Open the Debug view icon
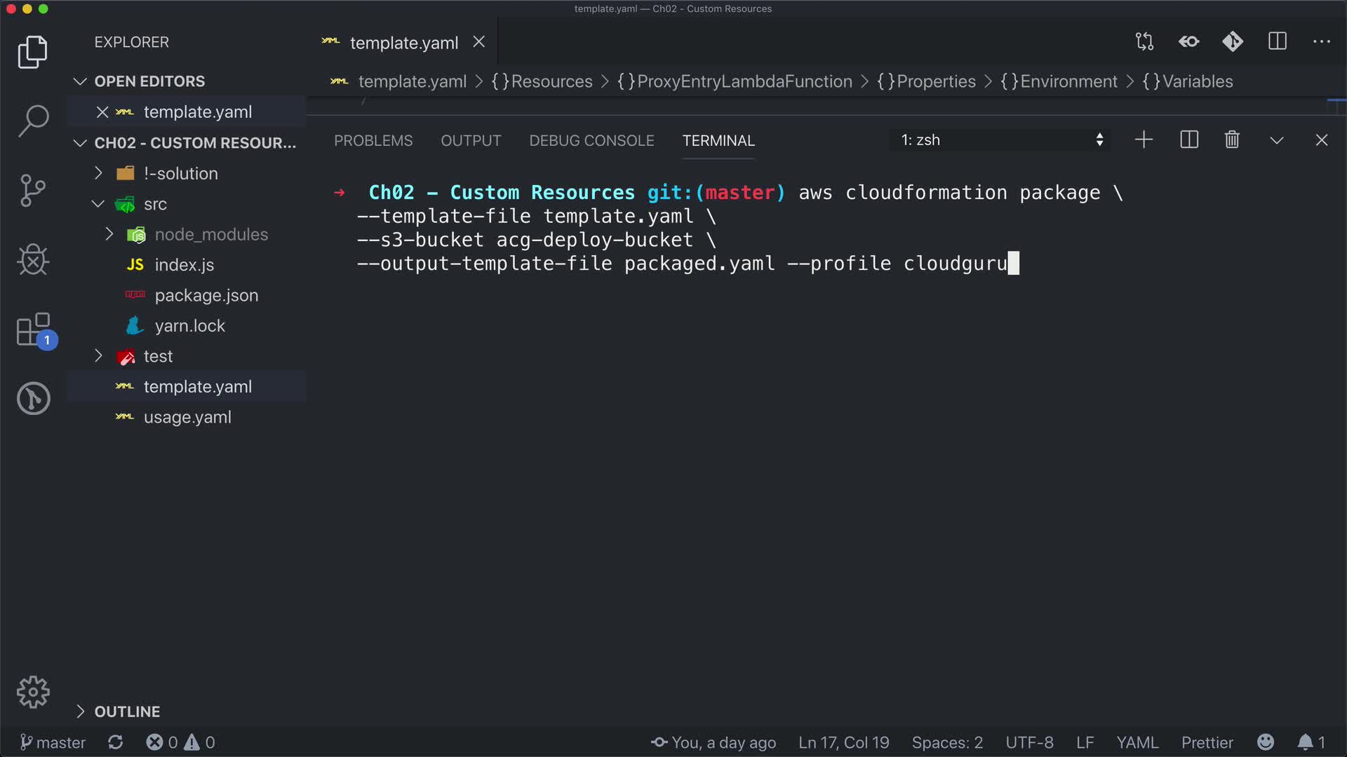This screenshot has width=1347, height=757. [x=33, y=259]
